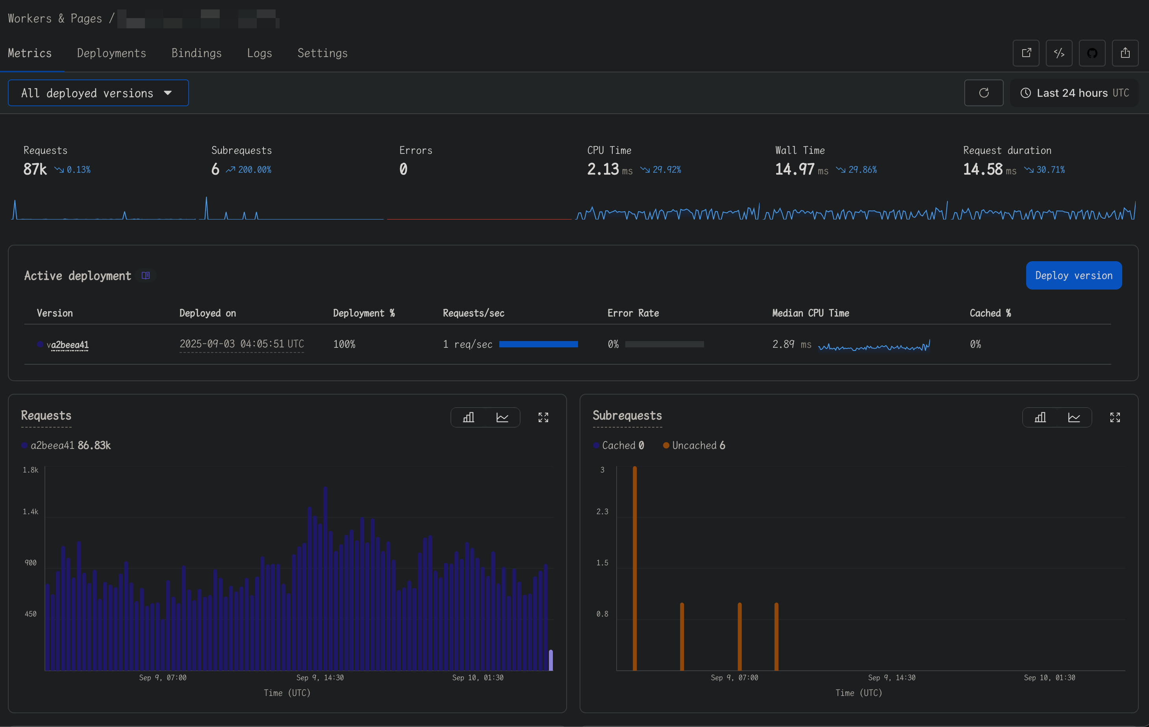1149x727 pixels.
Task: Toggle the Uncached legend orange swatch
Action: (666, 445)
